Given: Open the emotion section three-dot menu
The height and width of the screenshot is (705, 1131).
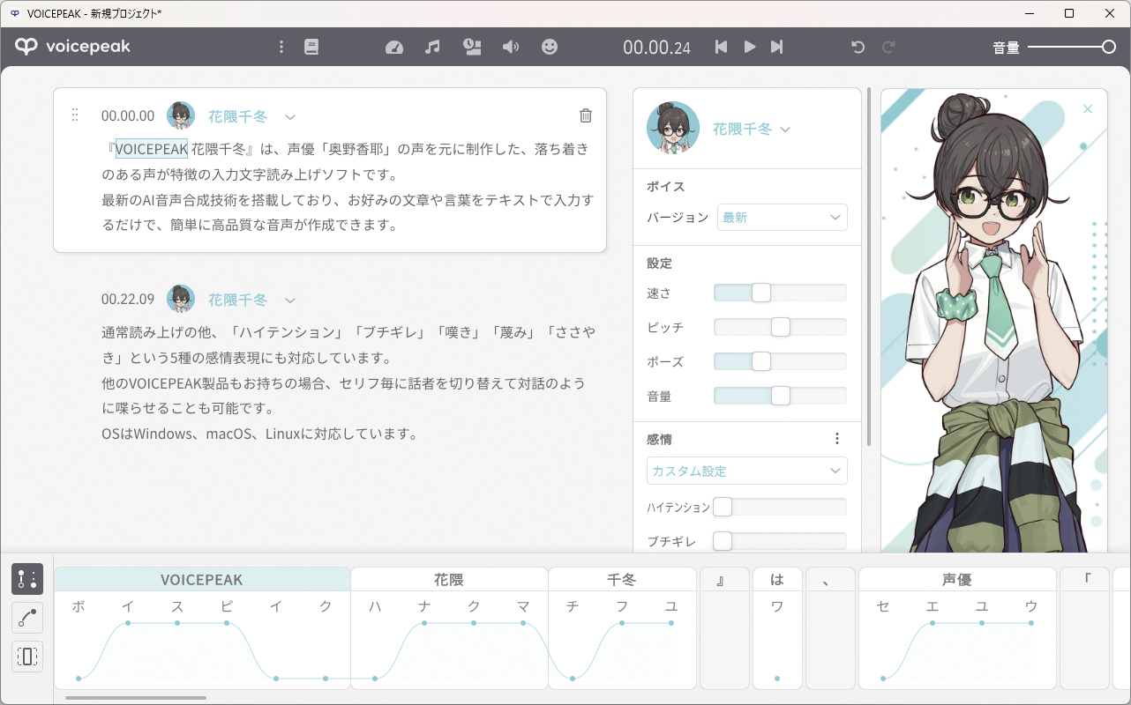Looking at the screenshot, I should tap(837, 439).
